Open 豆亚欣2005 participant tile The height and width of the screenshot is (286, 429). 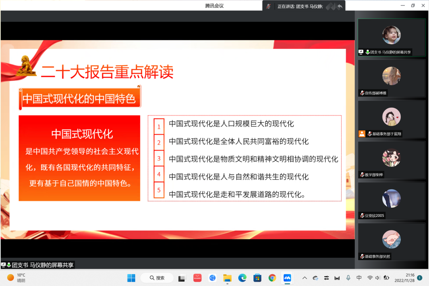[391, 201]
